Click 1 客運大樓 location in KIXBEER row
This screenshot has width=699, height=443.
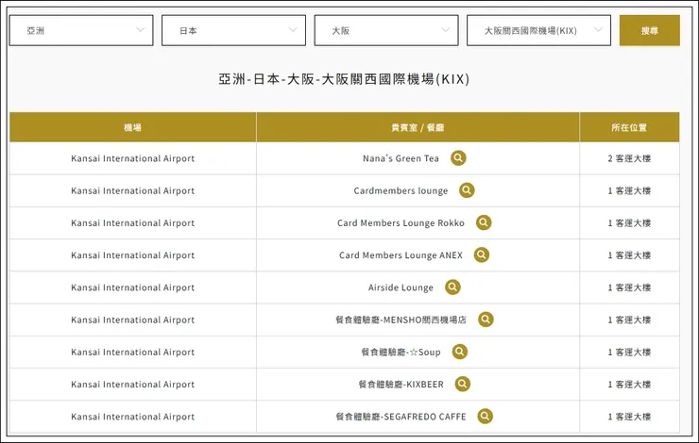pyautogui.click(x=629, y=385)
